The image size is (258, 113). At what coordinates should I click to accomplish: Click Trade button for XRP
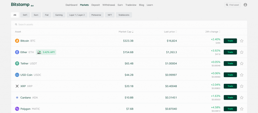[230, 86]
